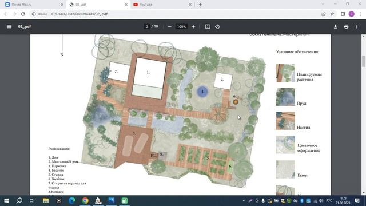The image size is (366, 206).
Task: Open the green app on the taskbar
Action: (125, 201)
